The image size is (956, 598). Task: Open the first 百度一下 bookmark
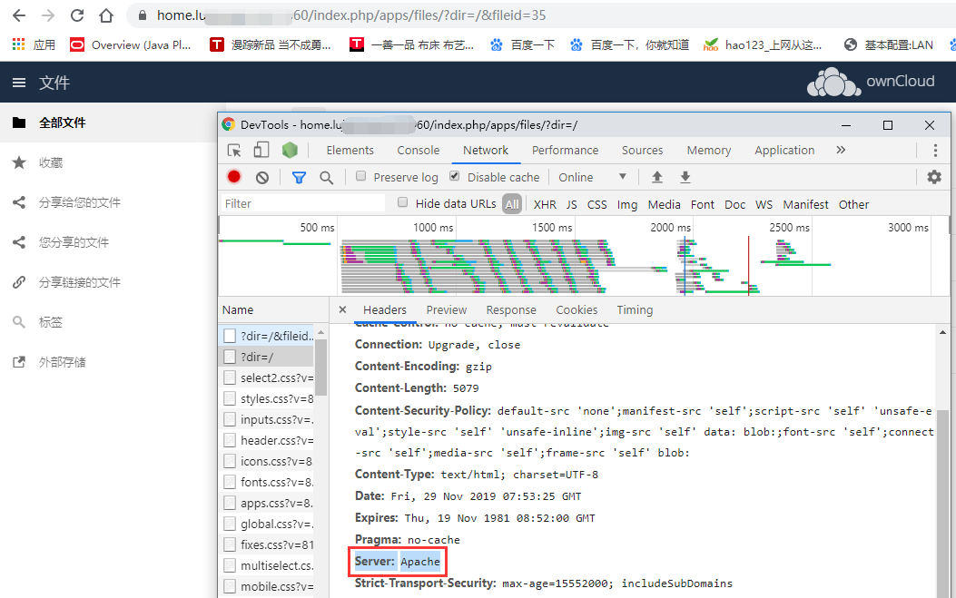tap(523, 44)
